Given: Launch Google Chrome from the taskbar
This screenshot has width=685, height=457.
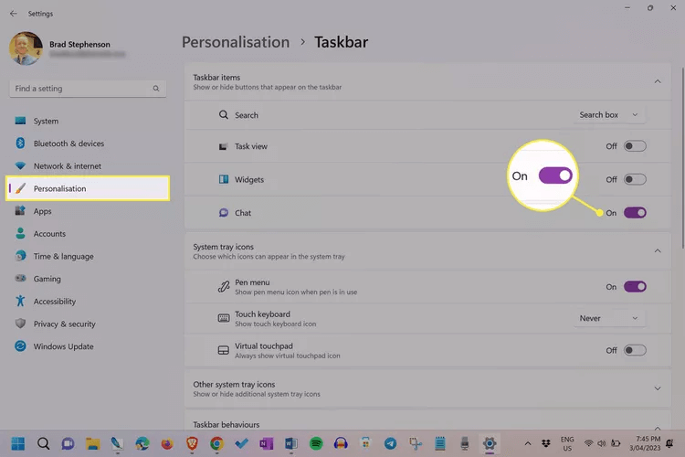Looking at the screenshot, I should [216, 444].
